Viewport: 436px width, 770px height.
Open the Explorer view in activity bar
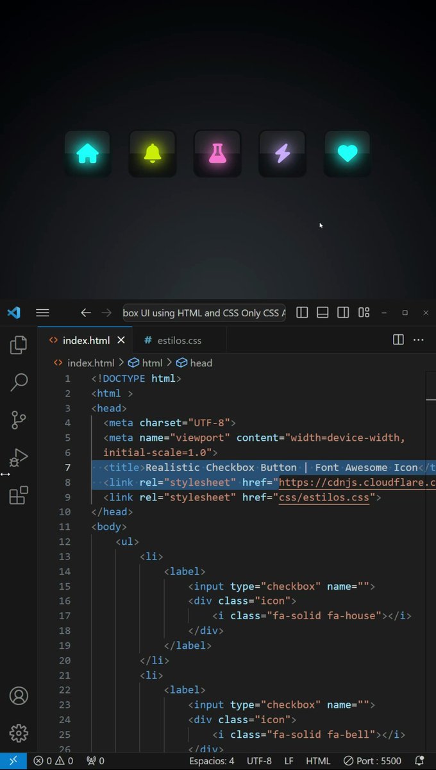point(19,345)
